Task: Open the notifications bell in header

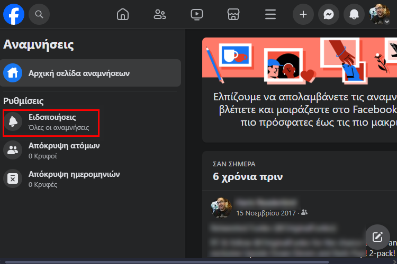Action: tap(354, 14)
